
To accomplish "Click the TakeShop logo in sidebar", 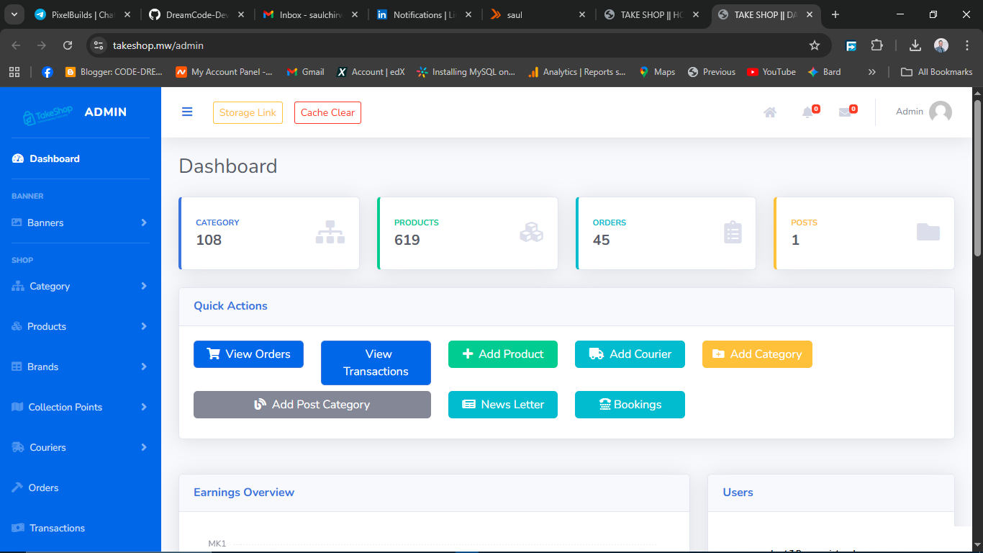I will (x=48, y=113).
